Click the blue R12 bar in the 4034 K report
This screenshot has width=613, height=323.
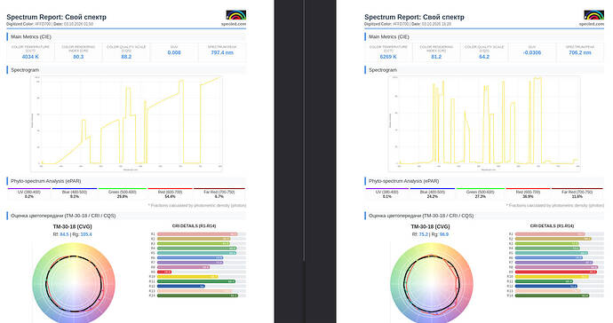tap(181, 287)
